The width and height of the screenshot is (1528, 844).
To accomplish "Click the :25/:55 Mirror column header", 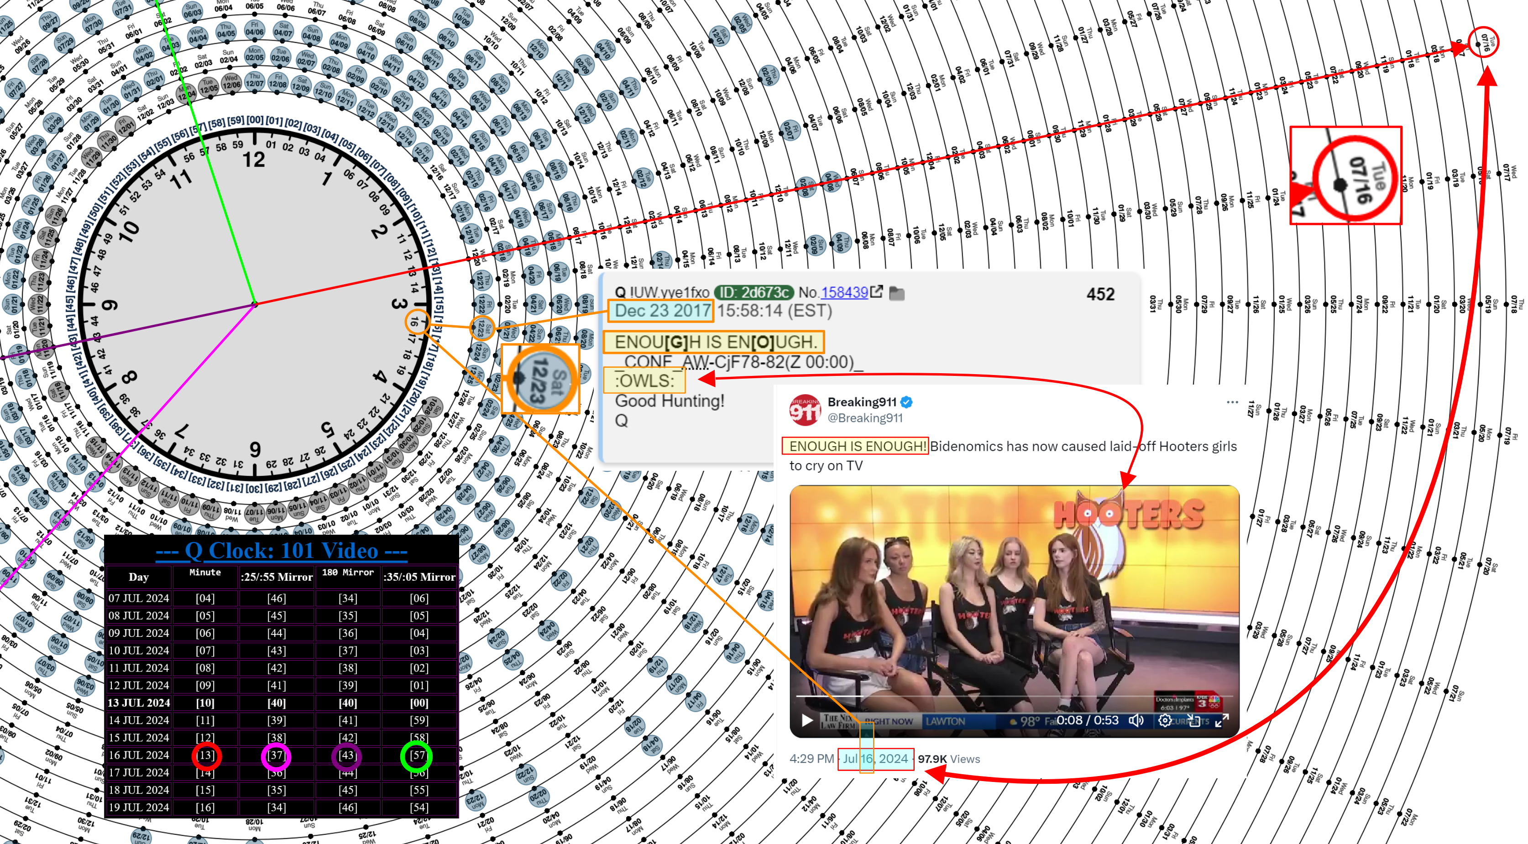I will (277, 577).
